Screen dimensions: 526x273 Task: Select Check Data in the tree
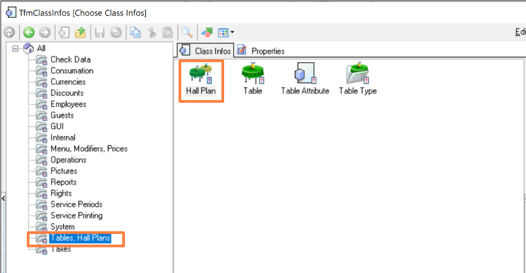click(x=70, y=59)
